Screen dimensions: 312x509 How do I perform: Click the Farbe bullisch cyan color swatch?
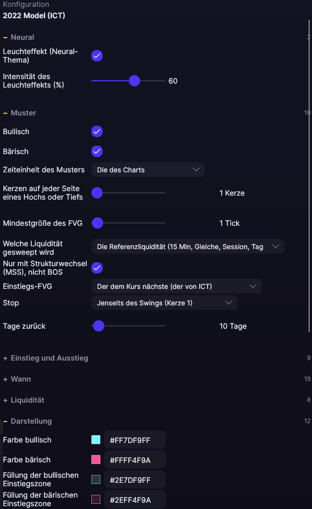point(96,440)
